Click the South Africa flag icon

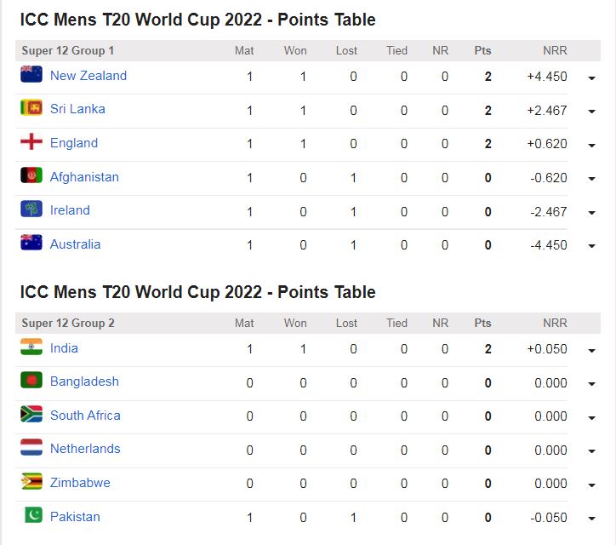tap(31, 415)
